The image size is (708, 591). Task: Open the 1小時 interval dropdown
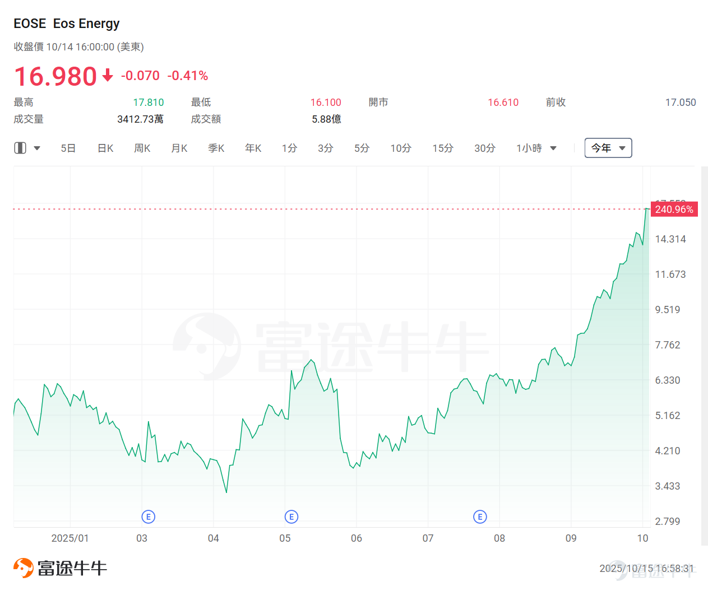coord(536,148)
